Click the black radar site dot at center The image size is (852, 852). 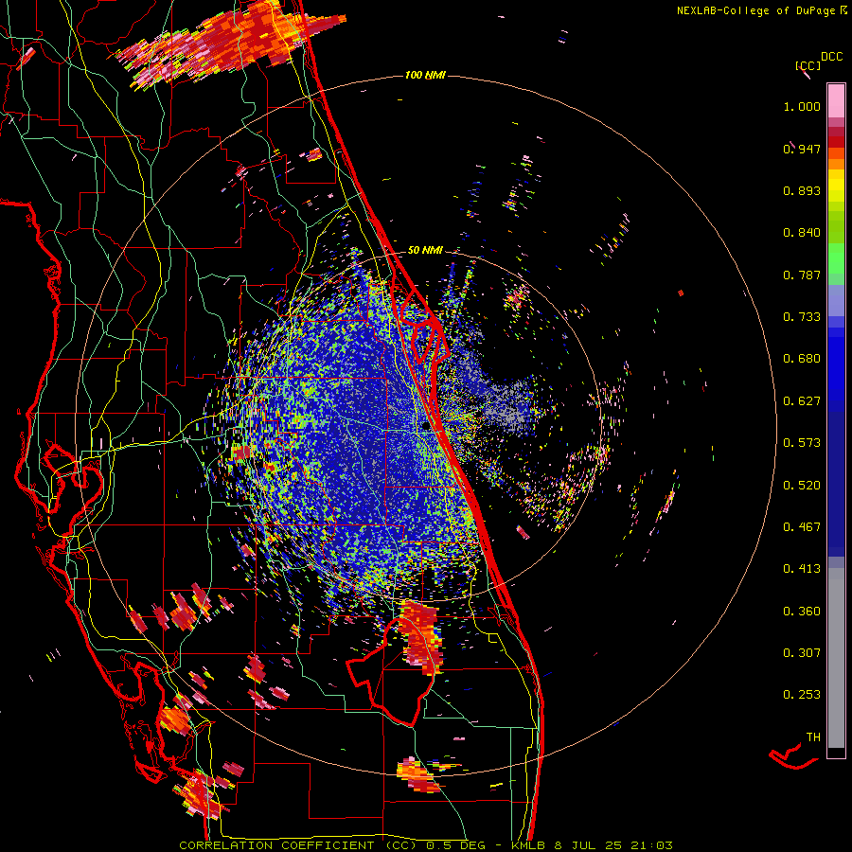(425, 427)
